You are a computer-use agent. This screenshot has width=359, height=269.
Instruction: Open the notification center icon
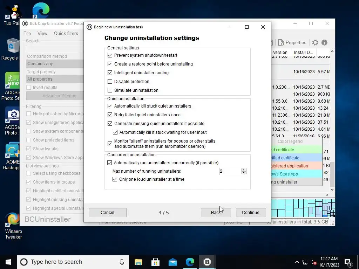[x=348, y=262]
